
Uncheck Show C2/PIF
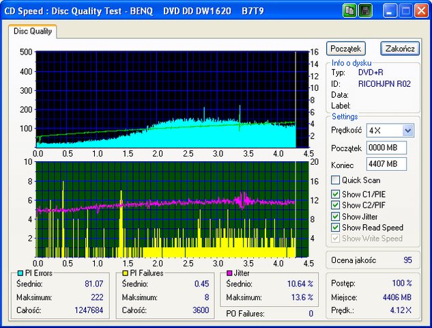pos(335,205)
